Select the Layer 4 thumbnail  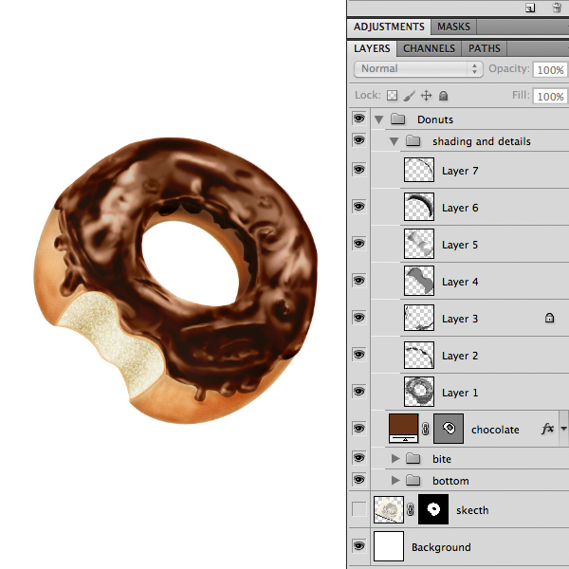419,281
